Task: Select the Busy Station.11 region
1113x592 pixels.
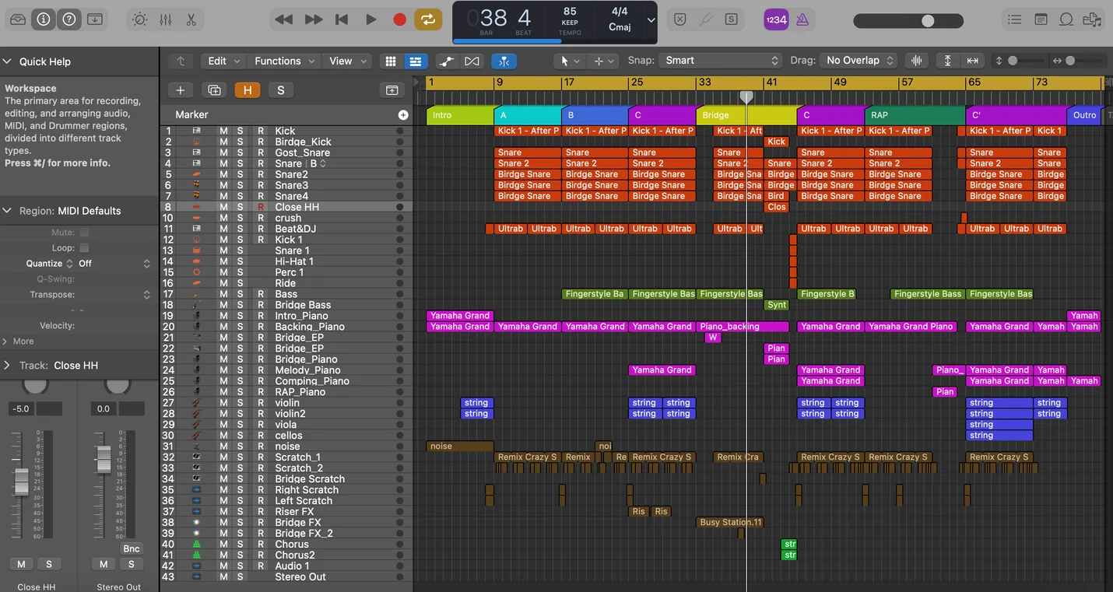Action: [x=730, y=523]
